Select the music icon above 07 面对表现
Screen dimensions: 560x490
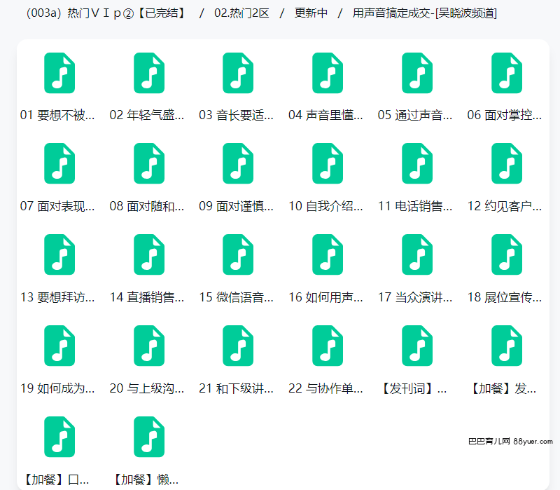click(59, 163)
